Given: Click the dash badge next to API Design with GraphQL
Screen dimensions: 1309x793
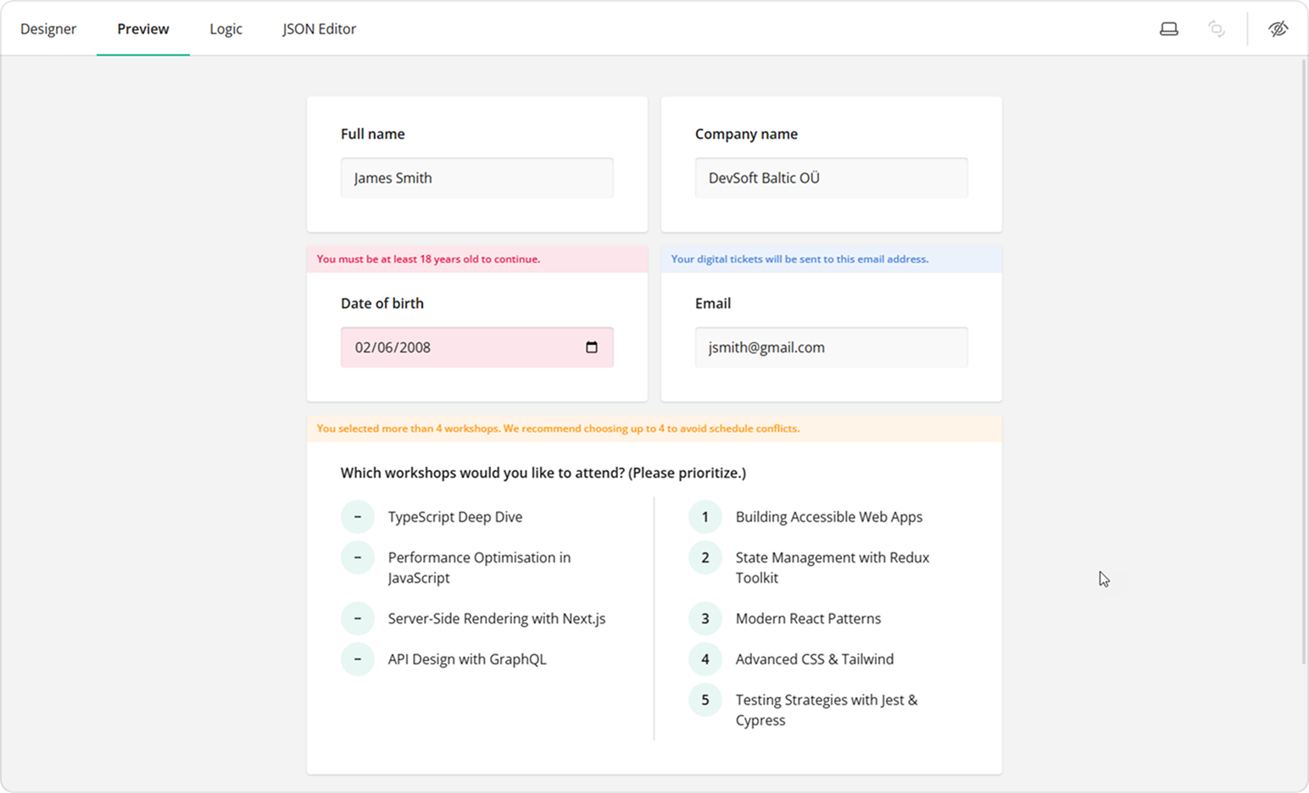Looking at the screenshot, I should point(358,658).
